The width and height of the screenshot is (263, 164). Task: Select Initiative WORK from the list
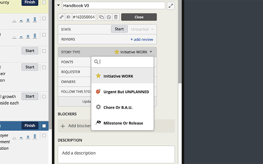click(122, 76)
